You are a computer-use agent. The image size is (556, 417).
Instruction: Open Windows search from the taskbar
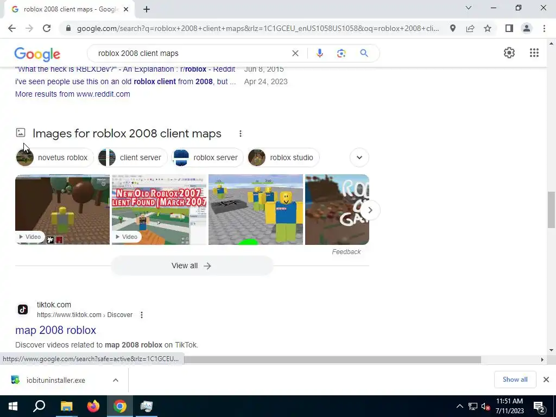(x=39, y=406)
